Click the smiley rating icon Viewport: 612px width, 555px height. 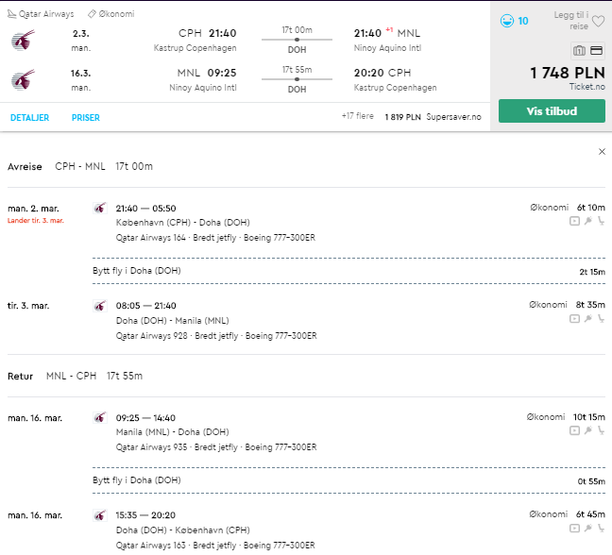pos(506,21)
